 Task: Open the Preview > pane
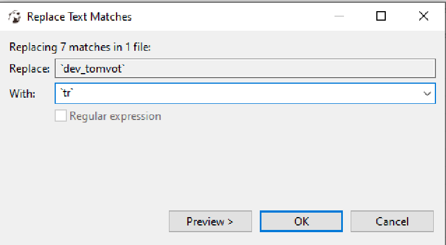(x=210, y=222)
